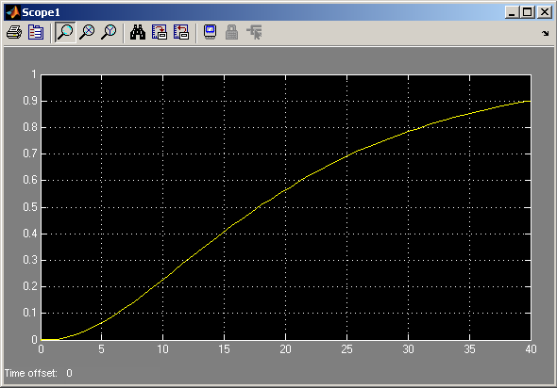Select Zoom Y-axis tool
557x388 pixels.
pos(109,32)
